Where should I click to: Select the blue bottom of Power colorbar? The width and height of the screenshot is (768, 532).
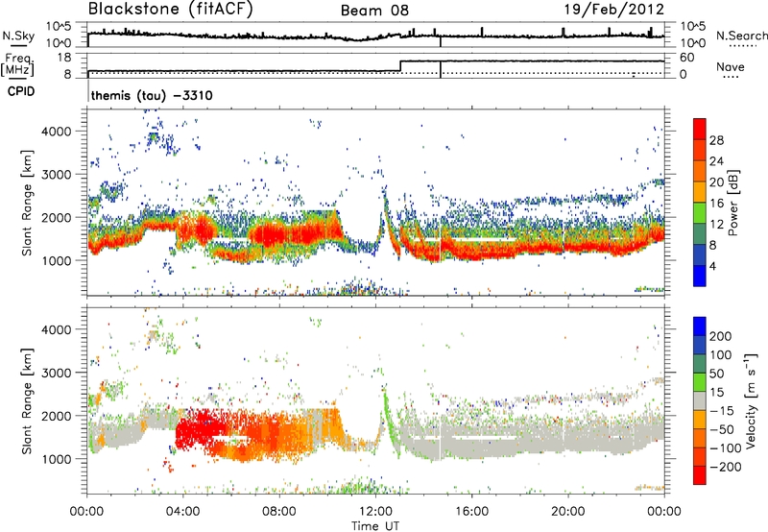point(700,276)
